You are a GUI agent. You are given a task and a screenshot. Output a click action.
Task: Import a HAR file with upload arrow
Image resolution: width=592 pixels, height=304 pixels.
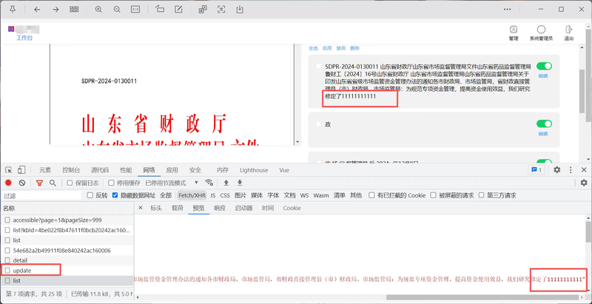[226, 183]
